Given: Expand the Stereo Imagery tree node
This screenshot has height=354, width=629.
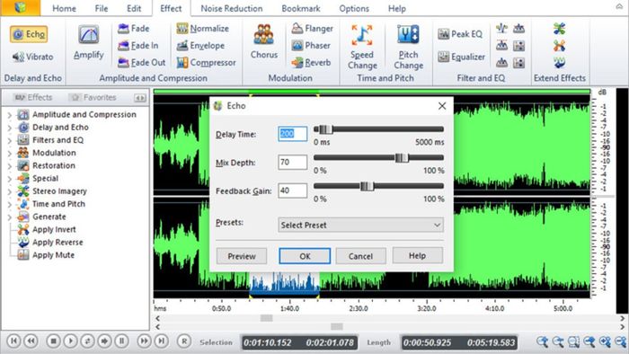Looking at the screenshot, I should [x=10, y=192].
